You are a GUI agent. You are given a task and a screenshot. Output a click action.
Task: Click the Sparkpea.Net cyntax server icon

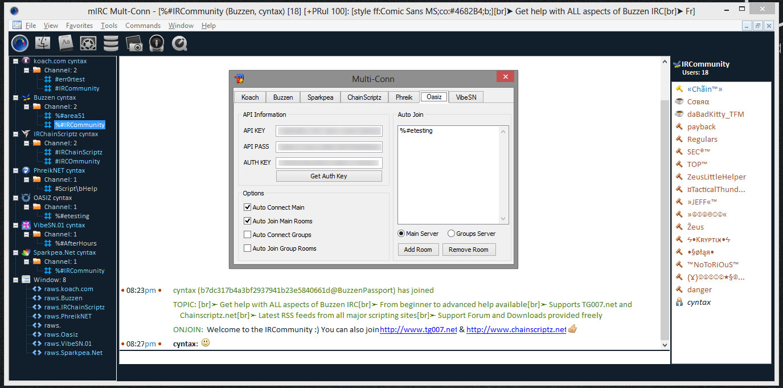point(26,252)
